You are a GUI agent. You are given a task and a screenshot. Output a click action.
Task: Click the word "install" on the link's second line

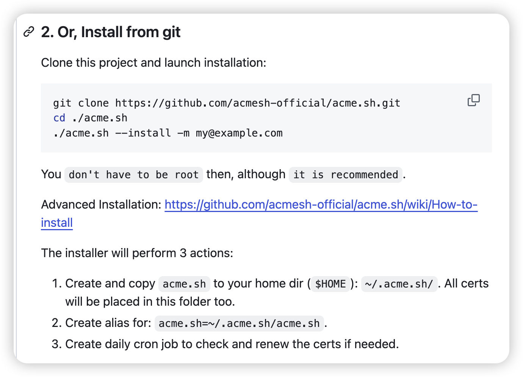(57, 223)
